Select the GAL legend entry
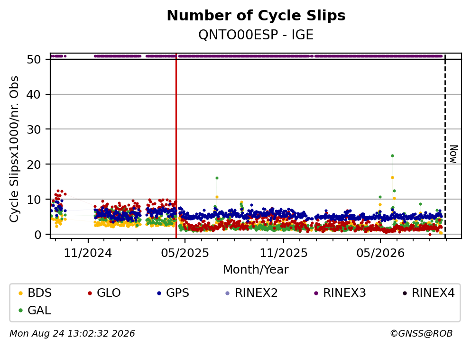Image resolution: width=471 pixels, height=348 pixels. click(35, 310)
